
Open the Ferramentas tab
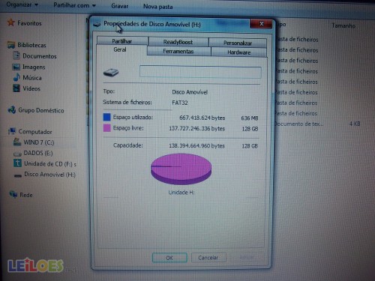(x=178, y=52)
